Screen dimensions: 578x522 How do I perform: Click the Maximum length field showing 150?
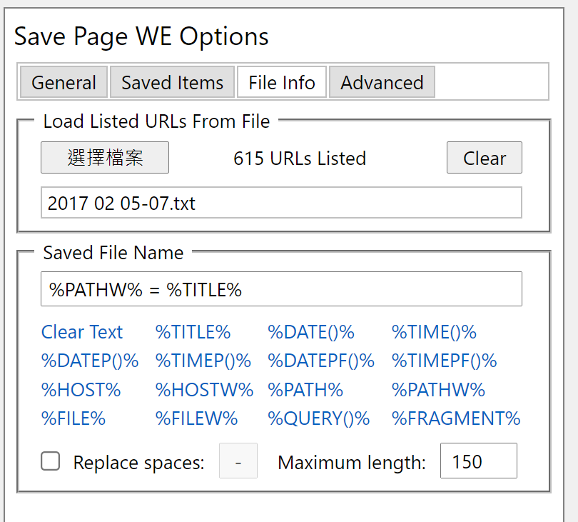click(x=479, y=461)
